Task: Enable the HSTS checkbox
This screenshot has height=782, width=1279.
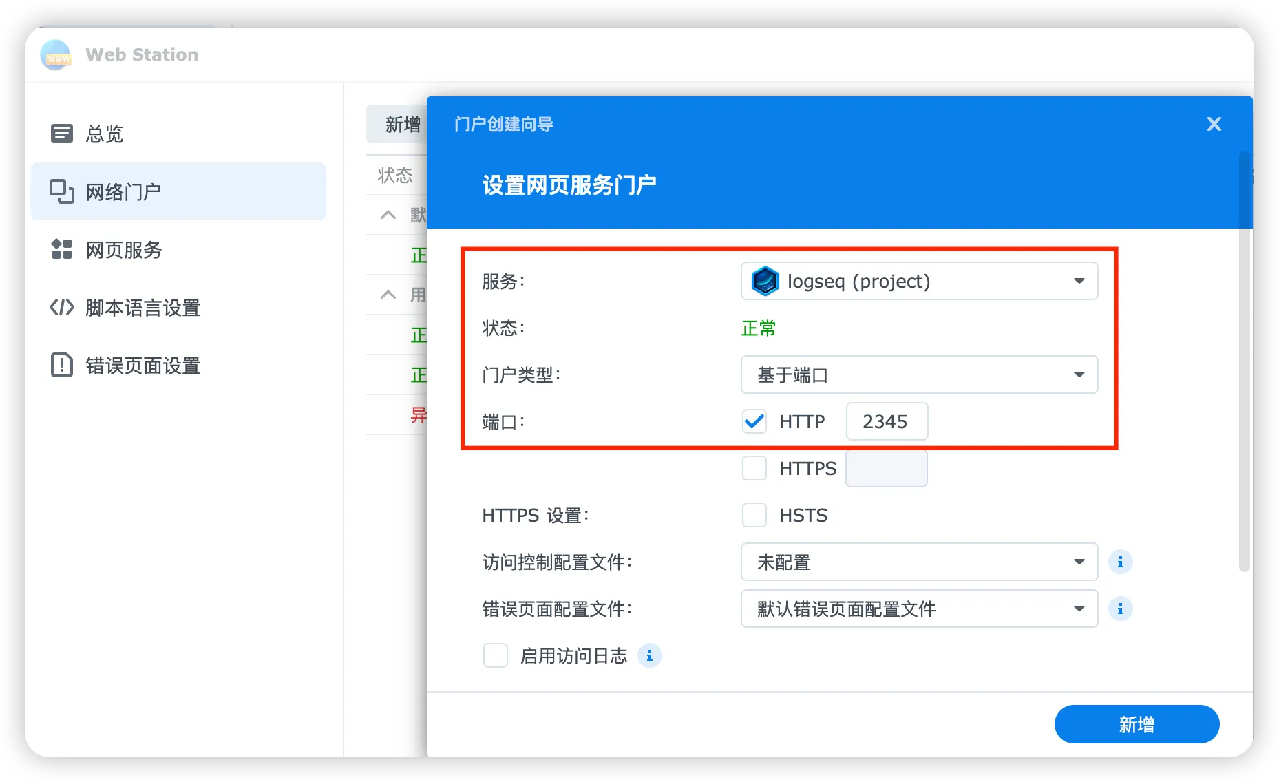Action: (754, 515)
